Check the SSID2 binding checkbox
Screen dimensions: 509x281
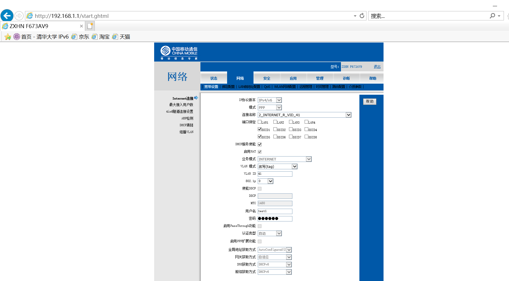(275, 129)
